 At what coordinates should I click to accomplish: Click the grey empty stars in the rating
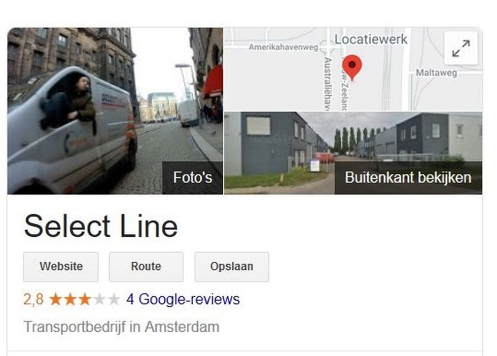106,299
